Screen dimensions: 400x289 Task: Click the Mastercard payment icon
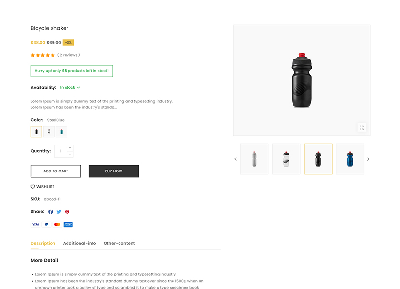(x=57, y=224)
